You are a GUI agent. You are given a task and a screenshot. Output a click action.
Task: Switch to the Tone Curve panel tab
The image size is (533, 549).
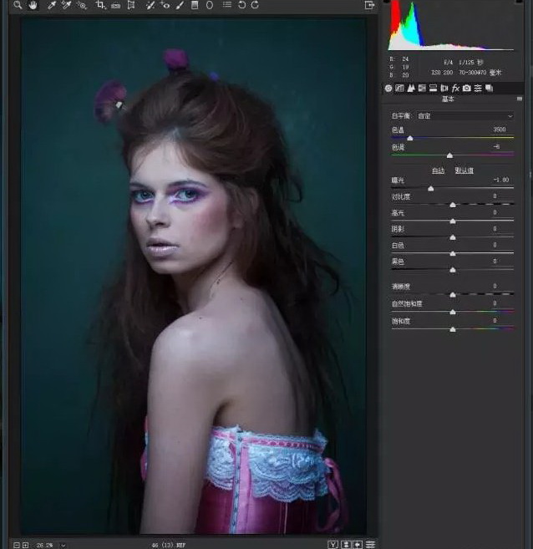[400, 88]
